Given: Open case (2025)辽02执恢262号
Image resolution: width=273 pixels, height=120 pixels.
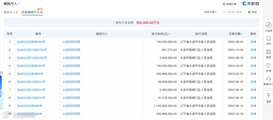Looking at the screenshot, I should pyautogui.click(x=31, y=42).
